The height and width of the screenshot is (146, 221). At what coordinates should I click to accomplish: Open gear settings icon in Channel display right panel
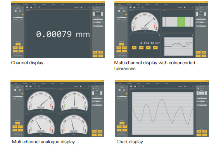[94, 9]
